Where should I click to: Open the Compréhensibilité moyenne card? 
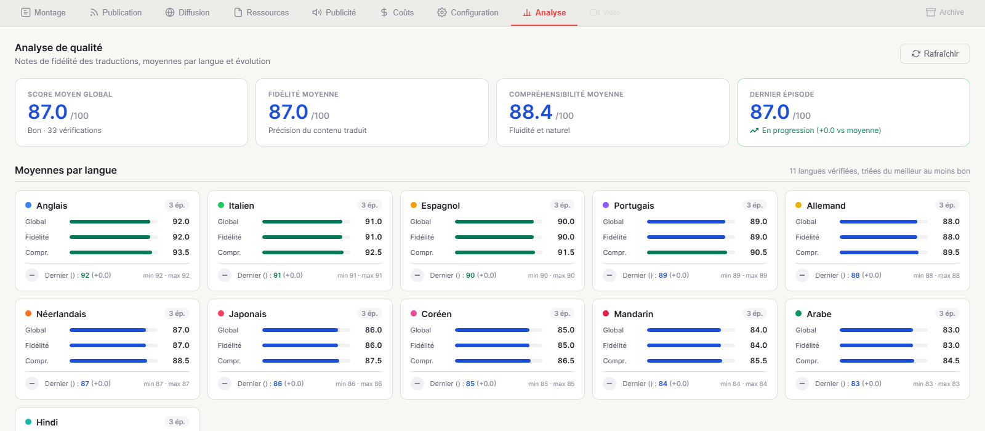[x=613, y=112]
